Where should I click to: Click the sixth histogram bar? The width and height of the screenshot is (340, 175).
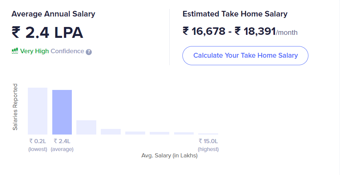[159, 133]
